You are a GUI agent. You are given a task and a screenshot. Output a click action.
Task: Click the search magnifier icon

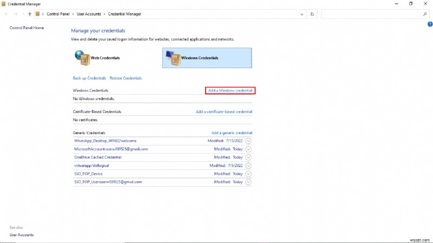point(425,14)
